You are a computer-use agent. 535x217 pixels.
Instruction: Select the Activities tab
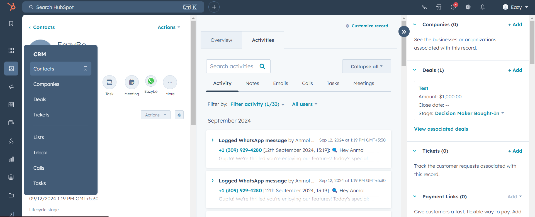point(263,40)
